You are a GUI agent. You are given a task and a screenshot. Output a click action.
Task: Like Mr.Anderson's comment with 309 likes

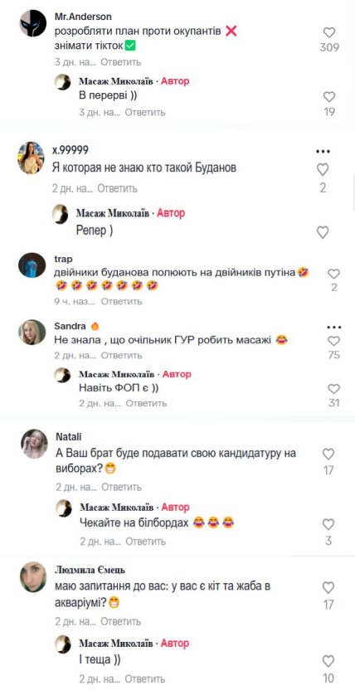[329, 32]
